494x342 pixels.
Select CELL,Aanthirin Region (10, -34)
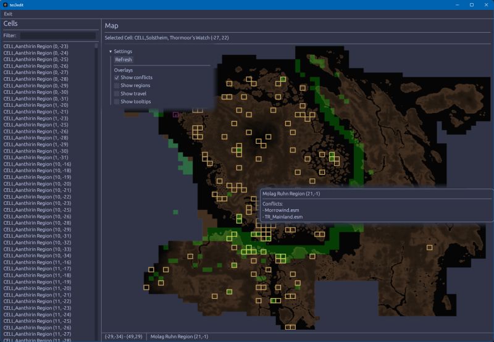(x=37, y=256)
